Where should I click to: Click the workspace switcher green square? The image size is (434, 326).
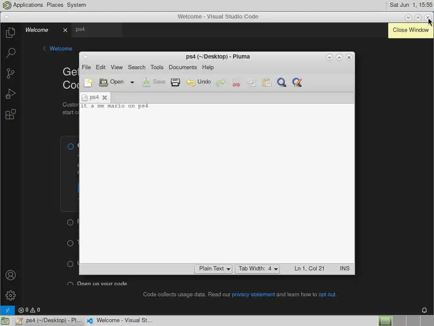385,321
